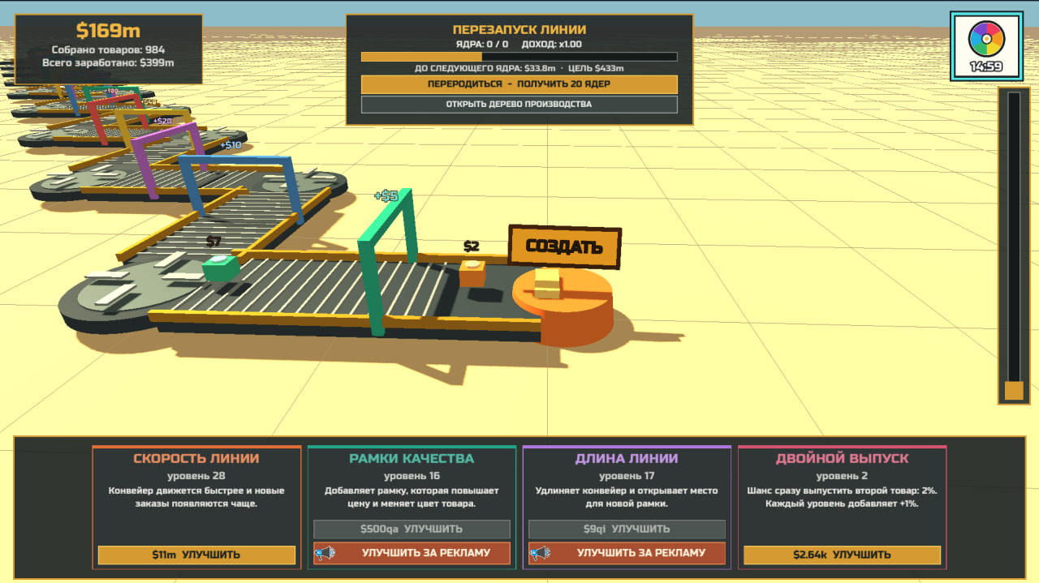Click the Длина линии card title
Image resolution: width=1039 pixels, height=583 pixels.
point(627,458)
